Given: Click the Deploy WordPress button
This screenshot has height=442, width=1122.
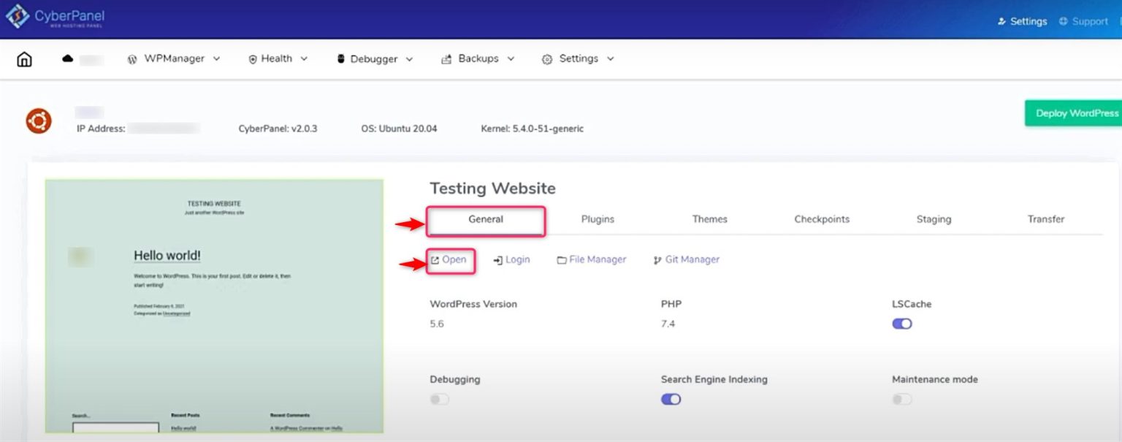Looking at the screenshot, I should click(x=1073, y=113).
